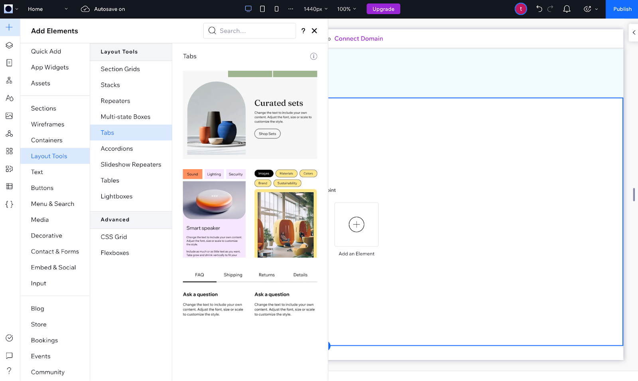Screen dimensions: 638x381
Task: Open the Pages icon in left sidebar
Action: tap(9, 63)
